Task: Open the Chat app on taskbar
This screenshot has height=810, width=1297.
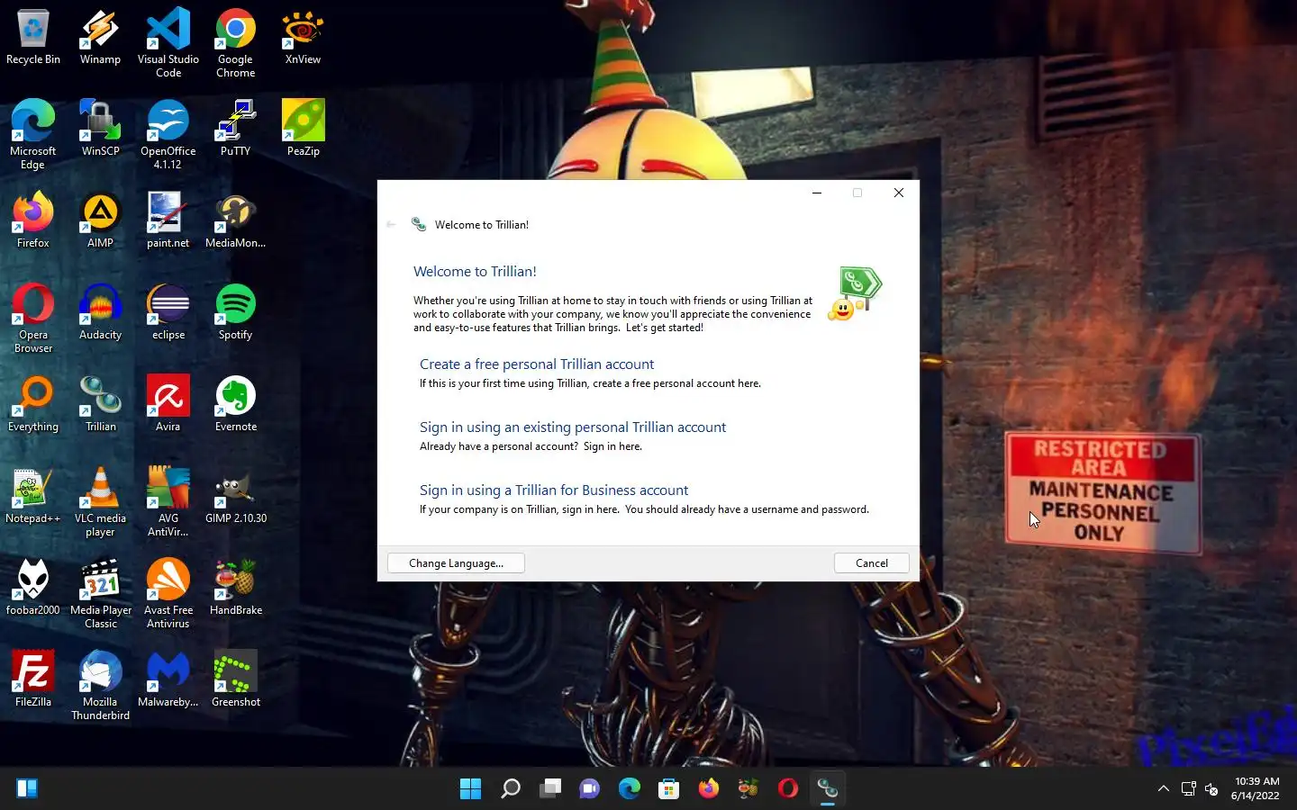Action: [589, 788]
